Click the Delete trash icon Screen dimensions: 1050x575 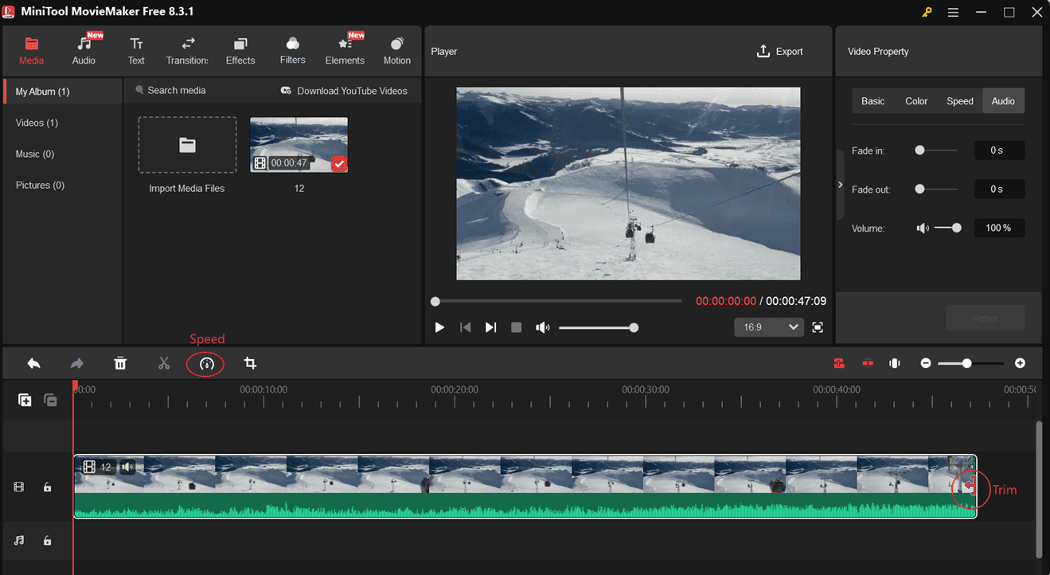120,363
